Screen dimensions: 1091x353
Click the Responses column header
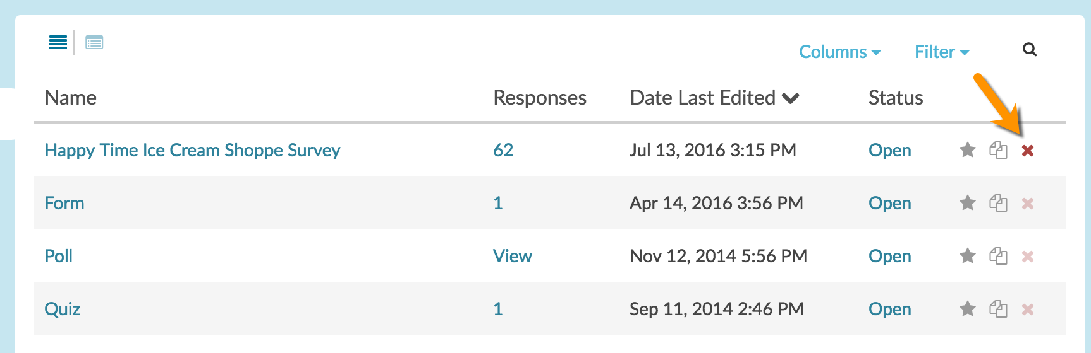click(540, 98)
